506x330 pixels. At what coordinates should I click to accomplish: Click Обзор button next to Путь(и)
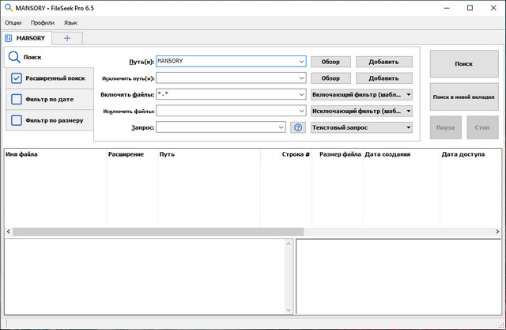(x=330, y=61)
